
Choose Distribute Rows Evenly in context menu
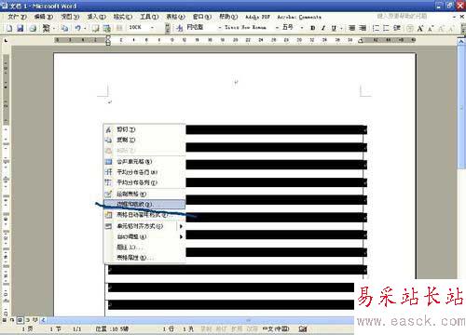[144, 172]
